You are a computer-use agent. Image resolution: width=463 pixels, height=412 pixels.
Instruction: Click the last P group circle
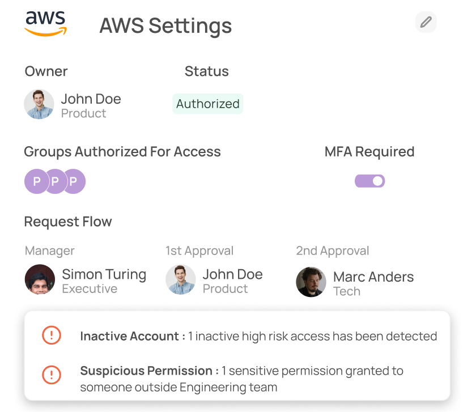tap(74, 181)
